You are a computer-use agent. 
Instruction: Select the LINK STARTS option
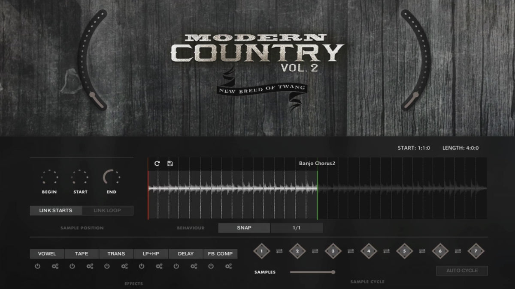tap(56, 211)
